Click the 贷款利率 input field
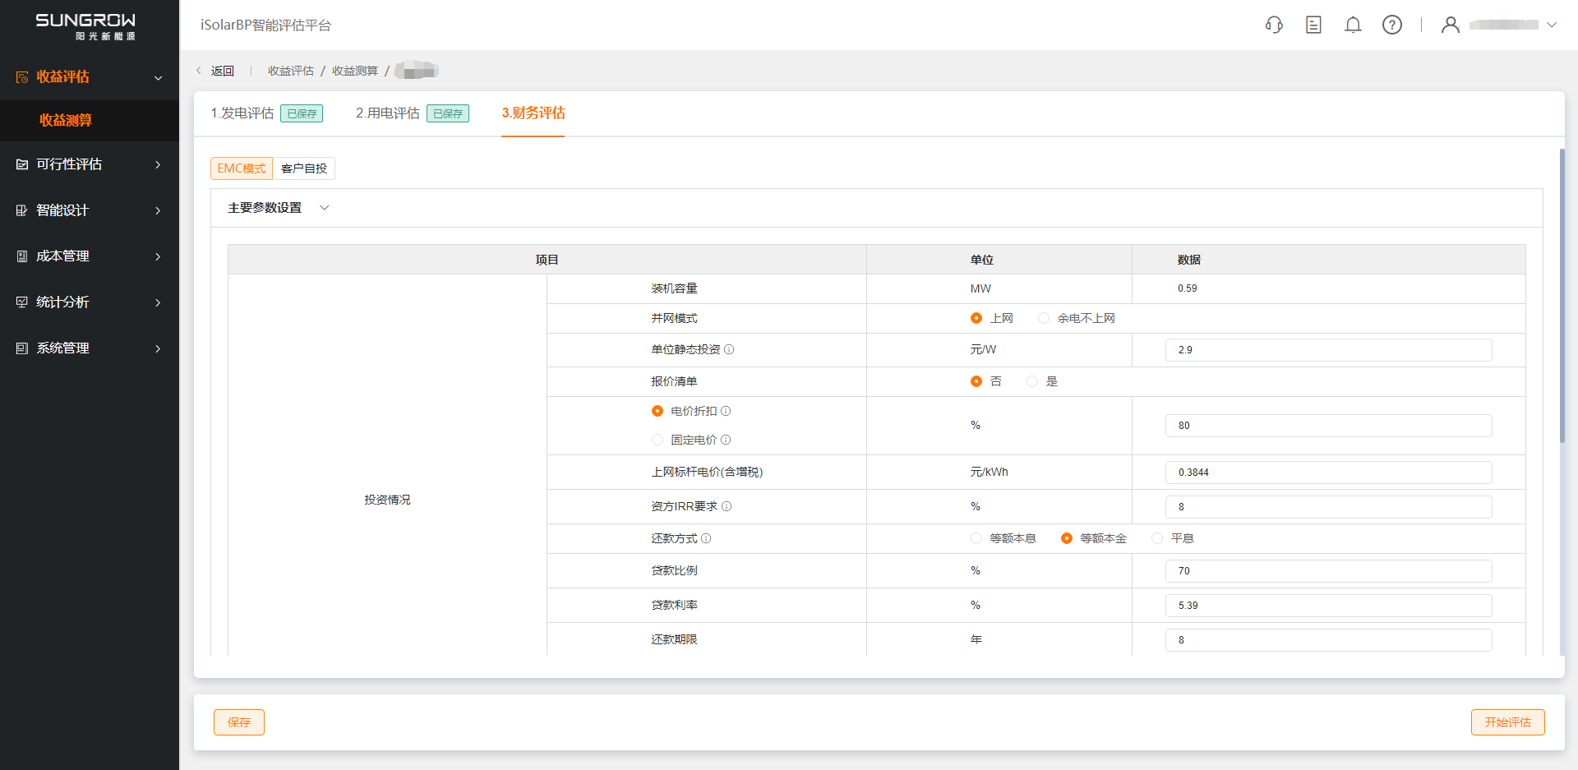 [1328, 606]
